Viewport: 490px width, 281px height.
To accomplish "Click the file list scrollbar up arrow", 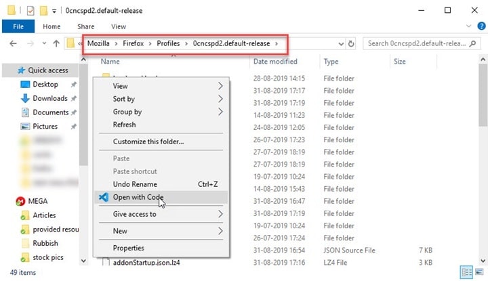I will coord(483,60).
